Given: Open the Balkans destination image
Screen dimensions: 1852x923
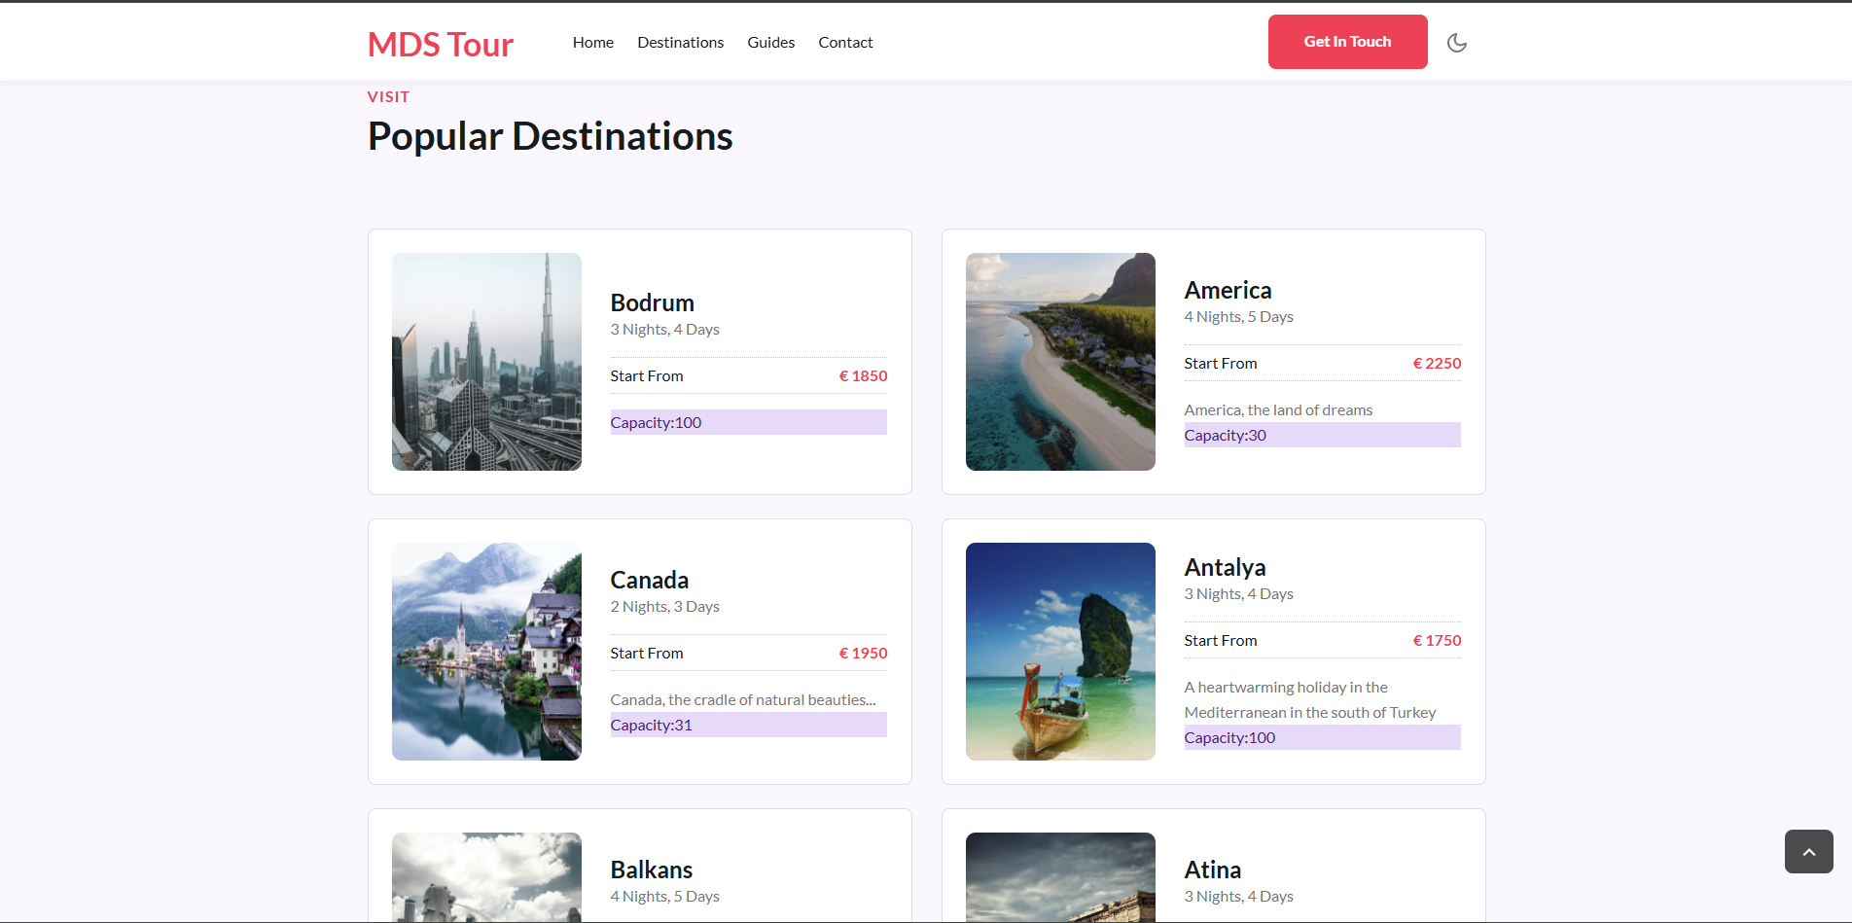Looking at the screenshot, I should [486, 877].
